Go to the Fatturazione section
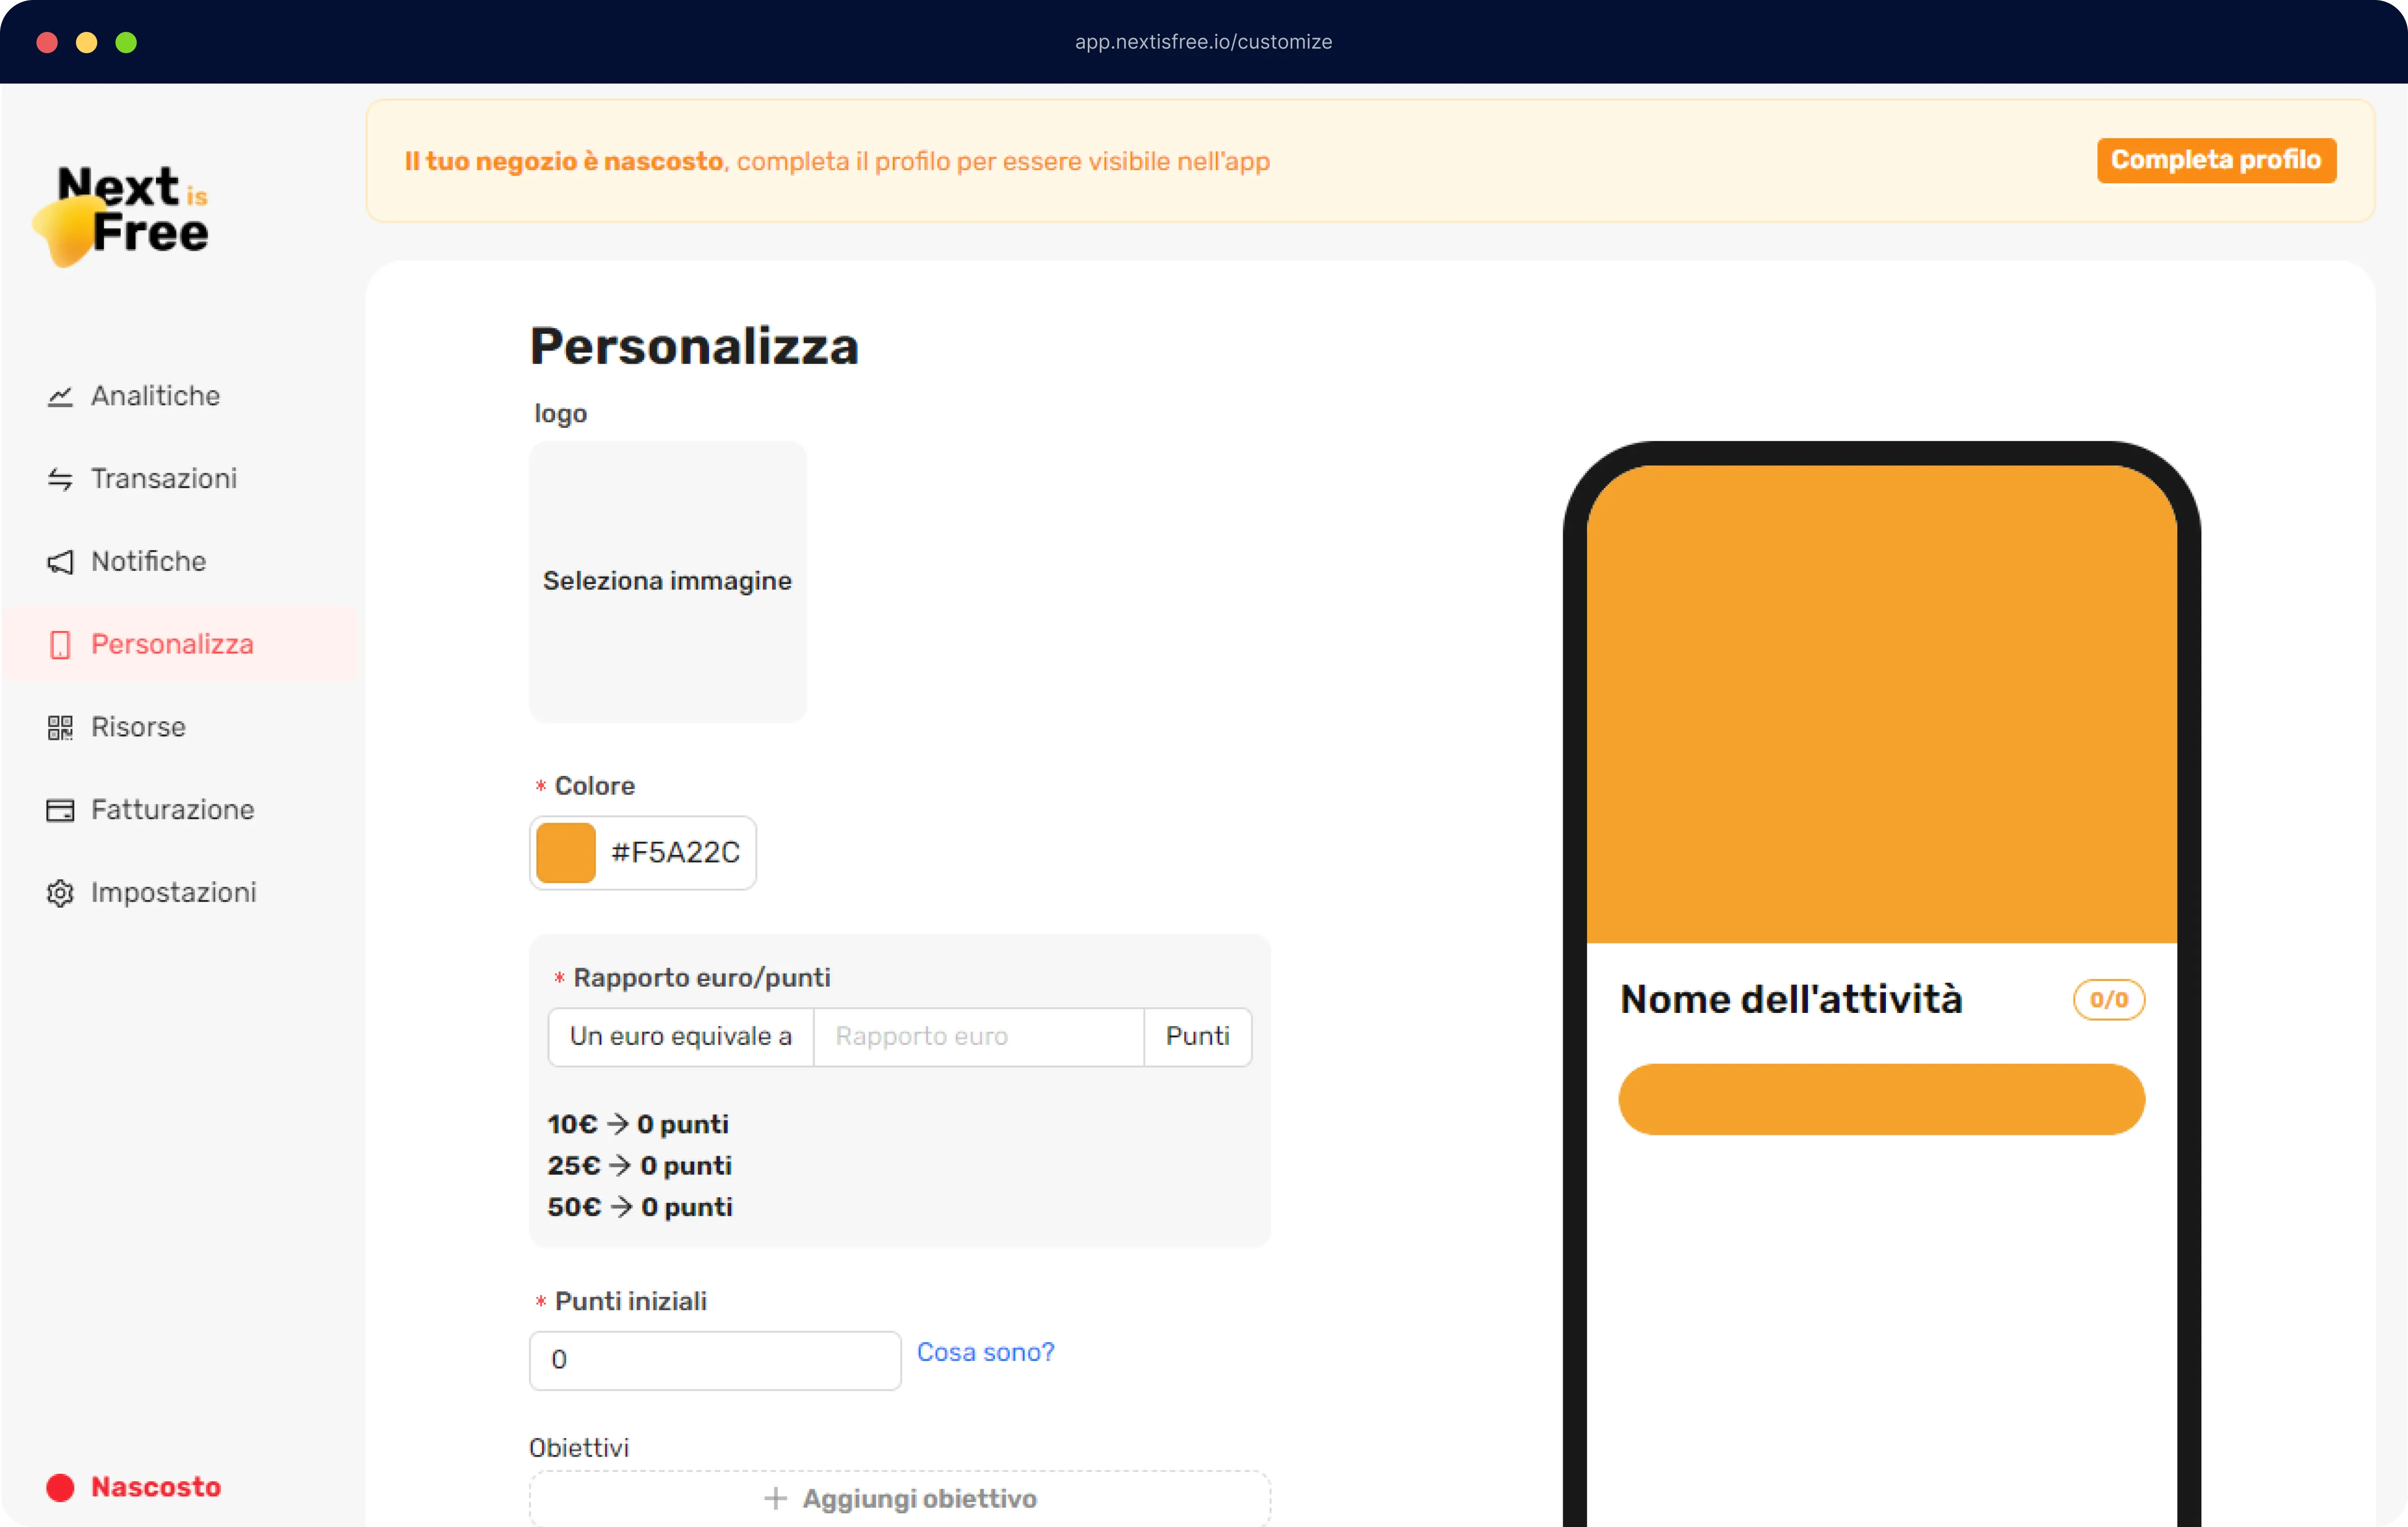Viewport: 2408px width, 1527px height. click(172, 810)
